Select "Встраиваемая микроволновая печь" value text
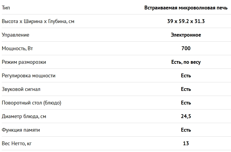This screenshot has width=231, height=152. point(186,8)
